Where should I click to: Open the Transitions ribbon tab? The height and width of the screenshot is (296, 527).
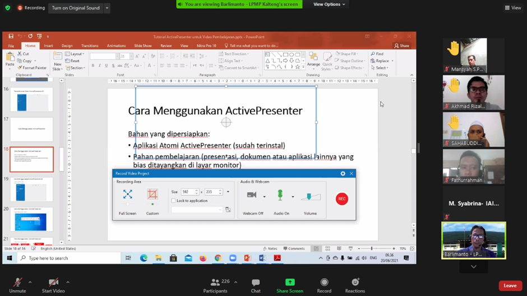coord(90,46)
